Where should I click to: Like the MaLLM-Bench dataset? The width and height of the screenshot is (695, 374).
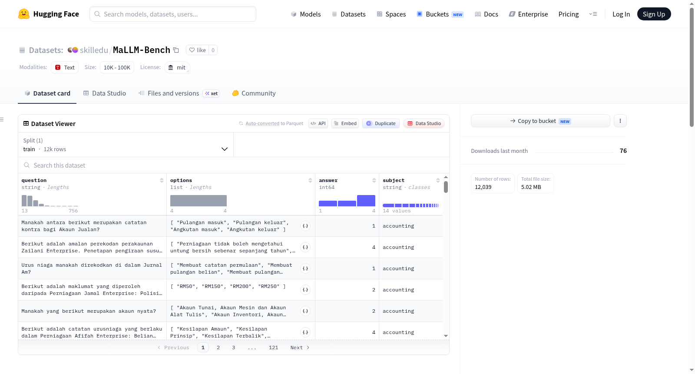pos(198,50)
